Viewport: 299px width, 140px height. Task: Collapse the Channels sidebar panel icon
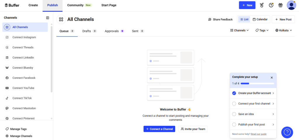(48, 18)
